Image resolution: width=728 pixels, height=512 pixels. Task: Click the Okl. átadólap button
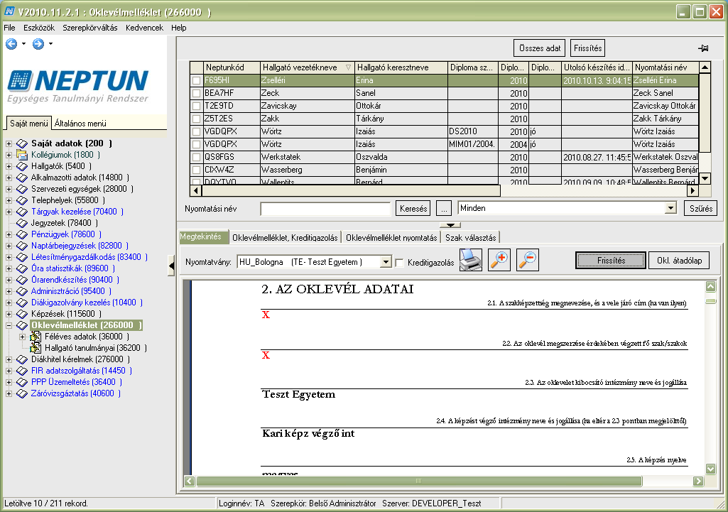click(679, 261)
